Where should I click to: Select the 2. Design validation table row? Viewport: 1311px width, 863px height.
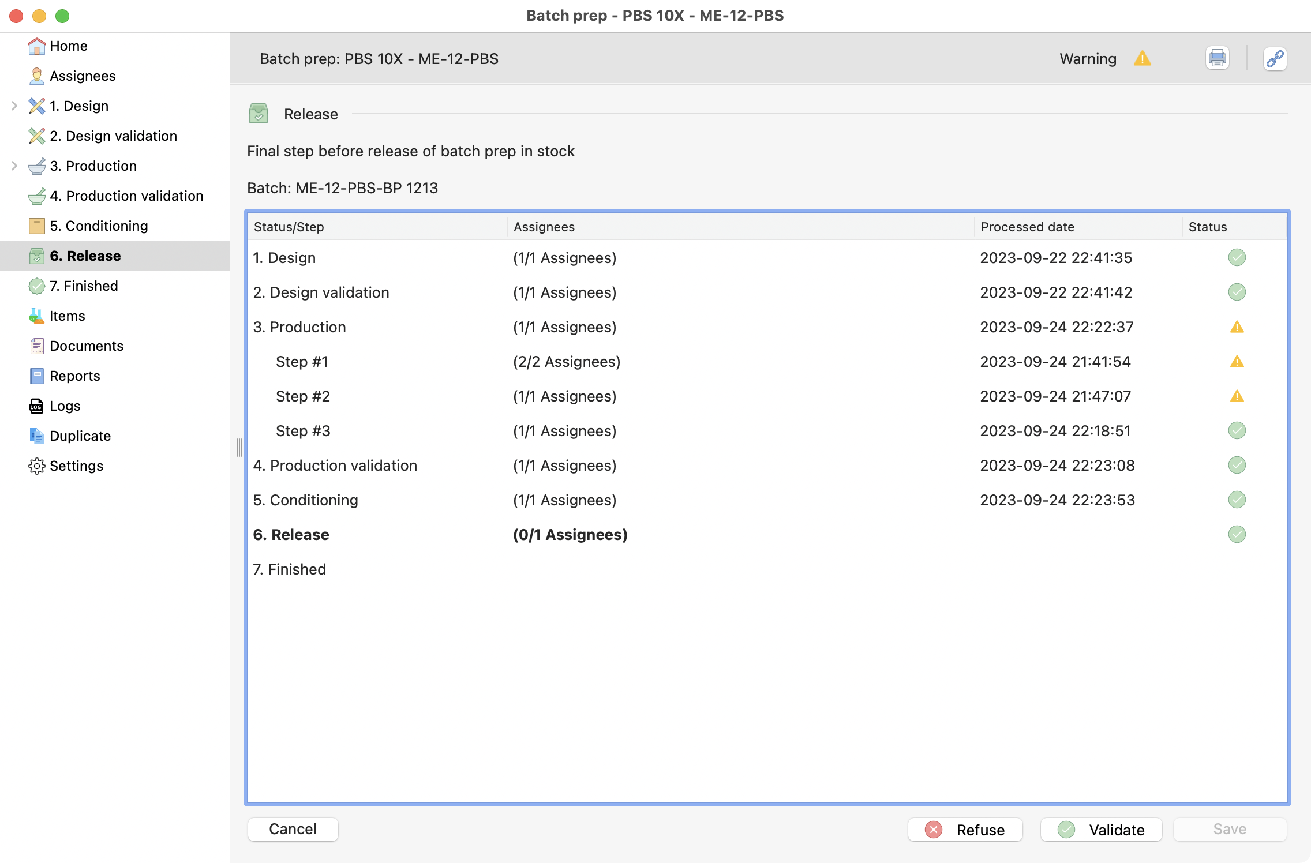767,292
